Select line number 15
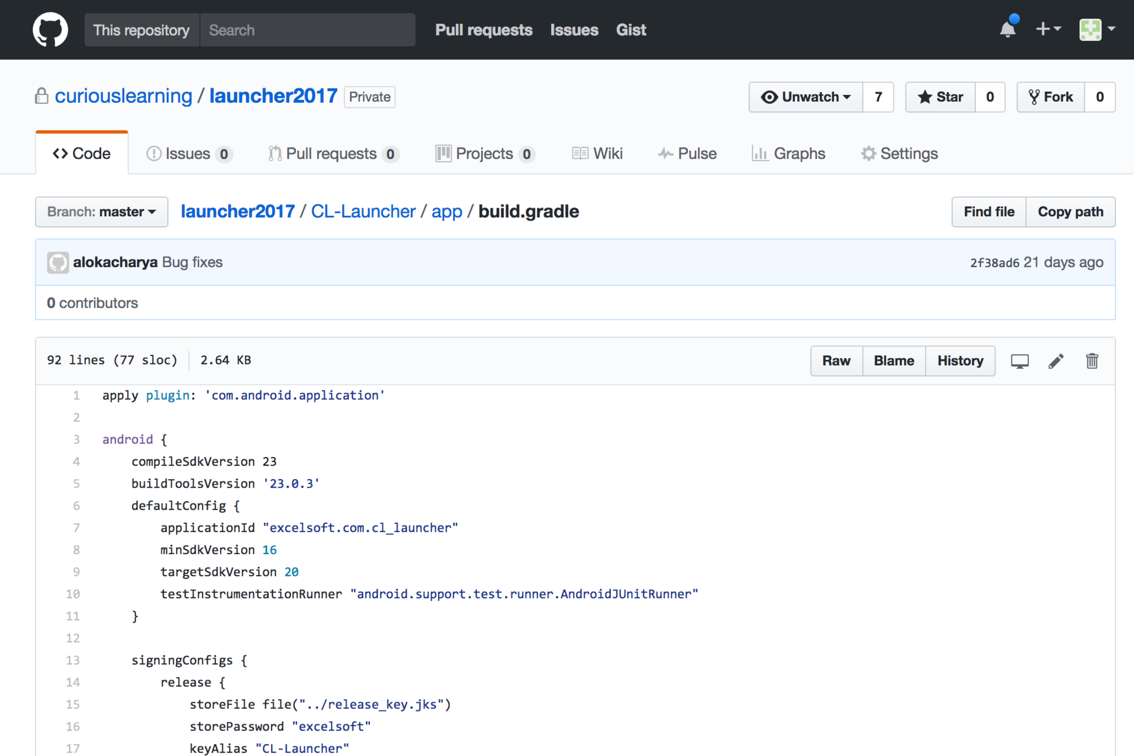The width and height of the screenshot is (1134, 756). pos(73,704)
